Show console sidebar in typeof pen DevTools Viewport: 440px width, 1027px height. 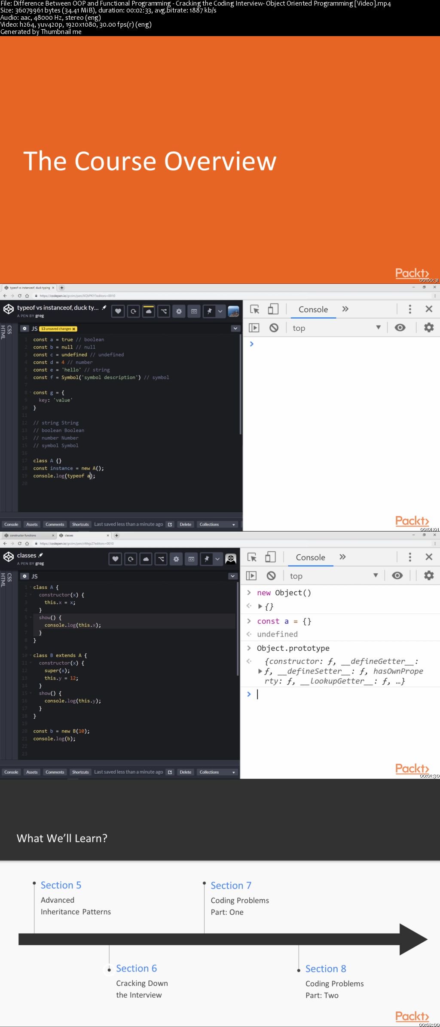[254, 328]
